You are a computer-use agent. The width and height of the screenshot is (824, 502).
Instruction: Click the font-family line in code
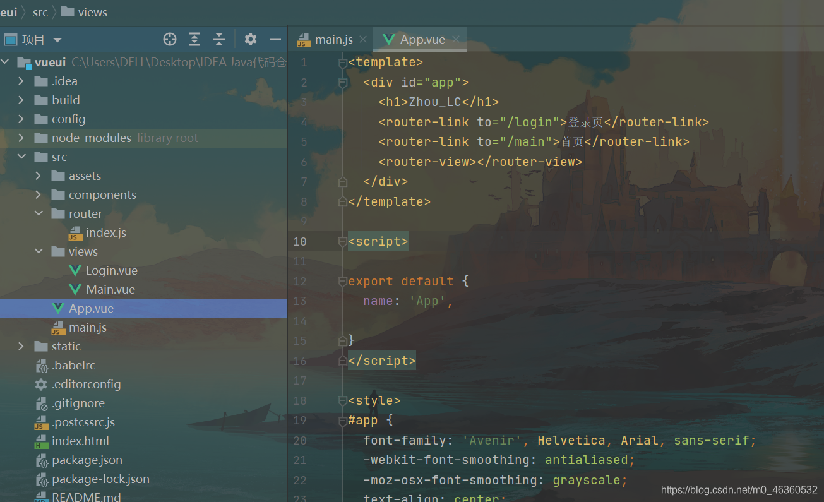(x=560, y=440)
